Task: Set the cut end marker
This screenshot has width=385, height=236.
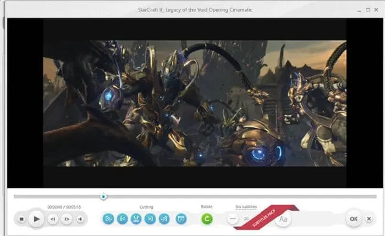Action: [x=150, y=218]
